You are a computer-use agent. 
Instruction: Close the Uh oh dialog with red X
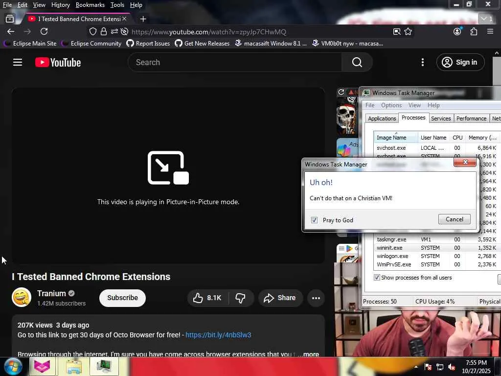(x=465, y=162)
